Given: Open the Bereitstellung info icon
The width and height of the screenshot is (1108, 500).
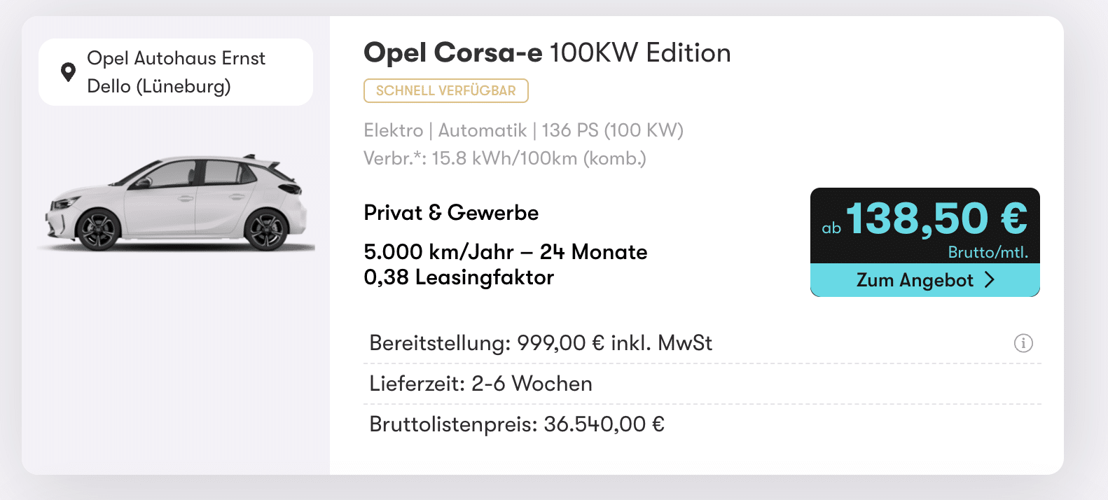Looking at the screenshot, I should (1023, 343).
